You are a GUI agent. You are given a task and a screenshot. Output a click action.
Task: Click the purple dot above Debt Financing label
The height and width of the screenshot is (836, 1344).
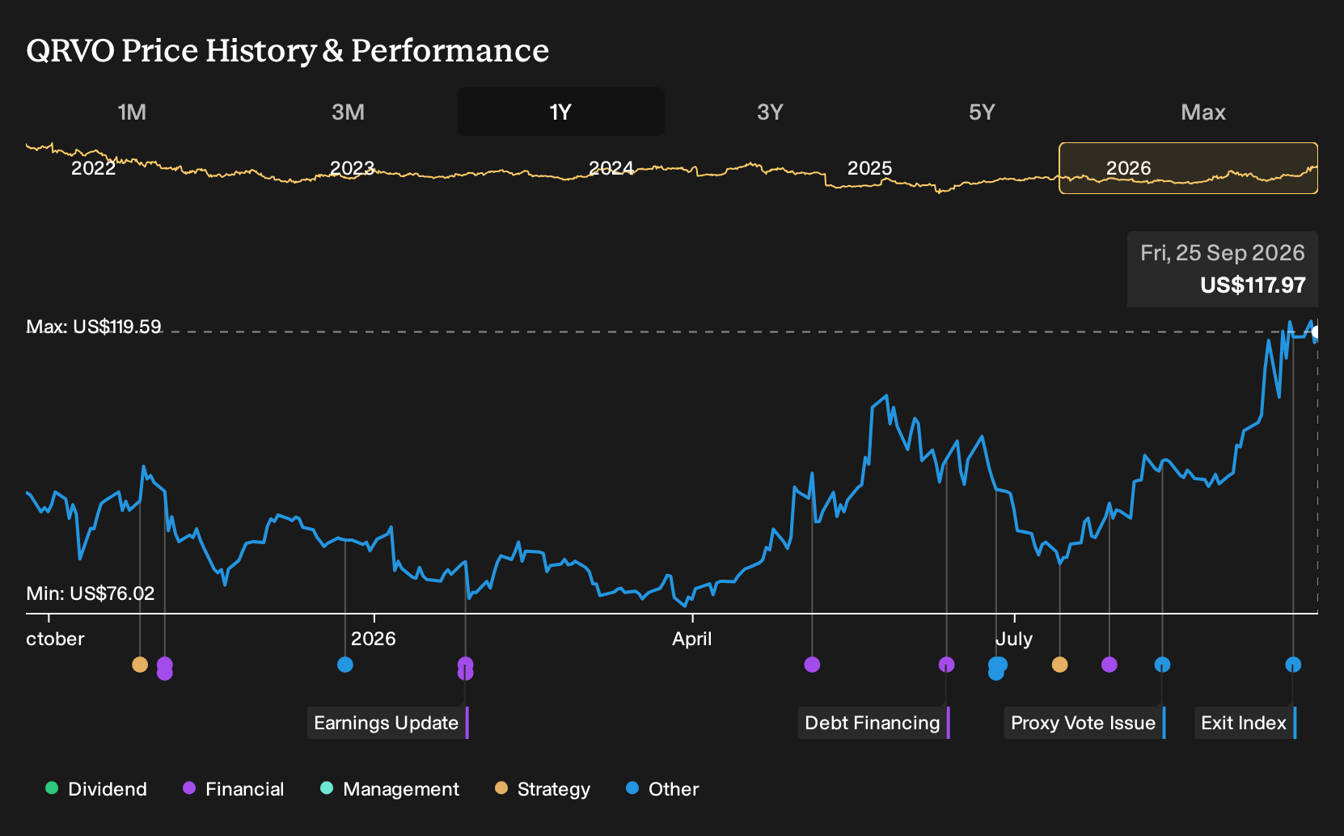tap(947, 665)
